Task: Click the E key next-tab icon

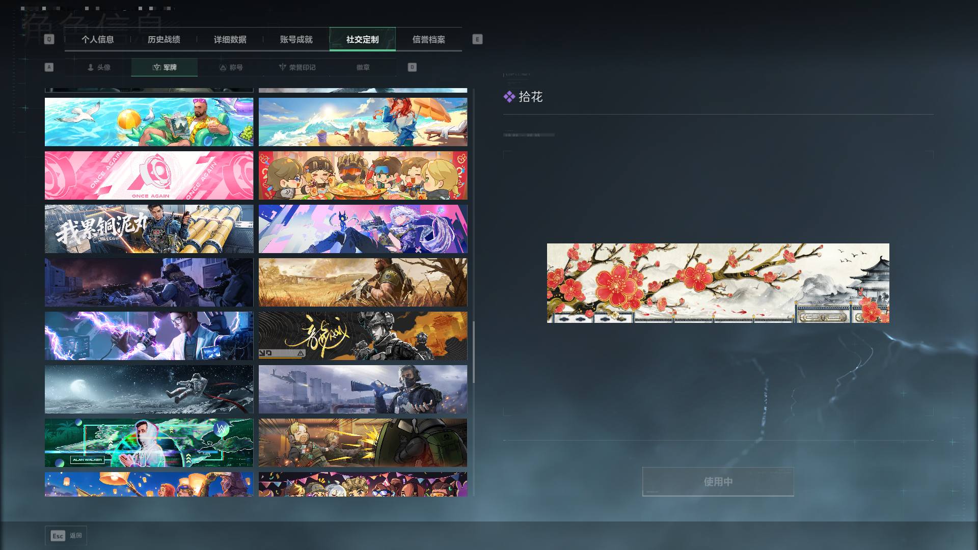Action: (x=477, y=39)
